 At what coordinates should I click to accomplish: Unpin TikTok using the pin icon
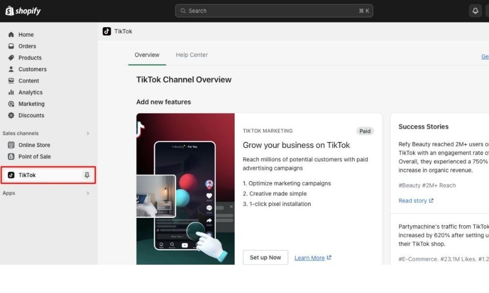(87, 175)
